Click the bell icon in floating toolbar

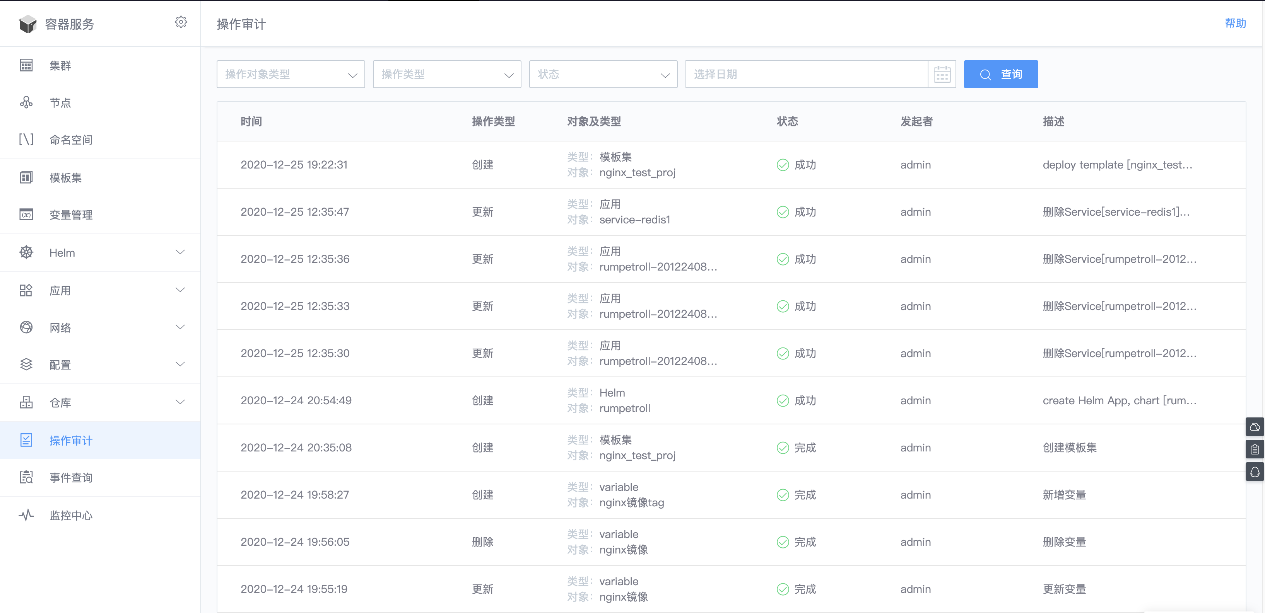pyautogui.click(x=1255, y=472)
